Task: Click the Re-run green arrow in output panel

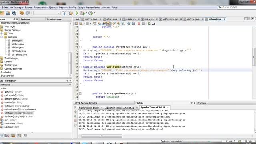Action: coord(75,107)
